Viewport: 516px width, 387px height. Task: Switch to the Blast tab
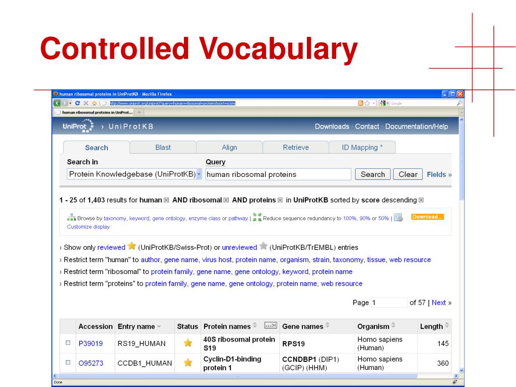(x=163, y=147)
